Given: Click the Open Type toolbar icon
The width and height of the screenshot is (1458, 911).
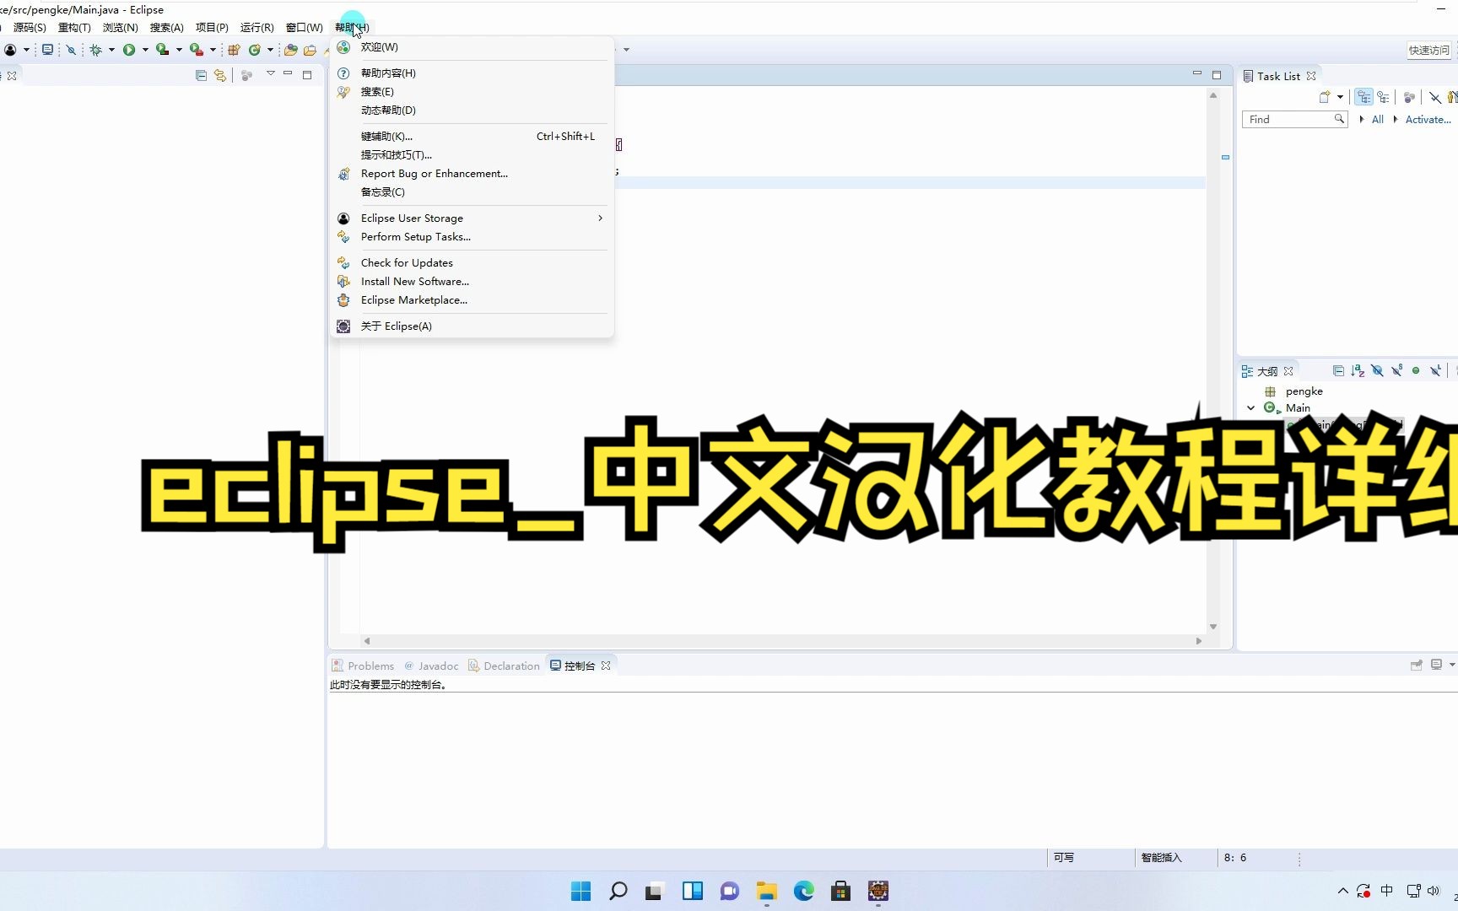Looking at the screenshot, I should [x=290, y=51].
